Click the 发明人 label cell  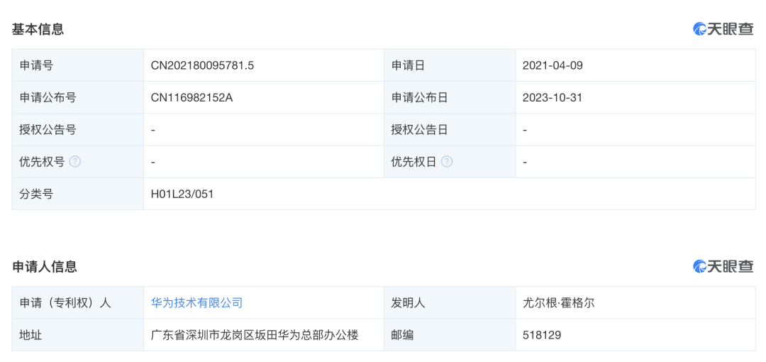(450, 303)
